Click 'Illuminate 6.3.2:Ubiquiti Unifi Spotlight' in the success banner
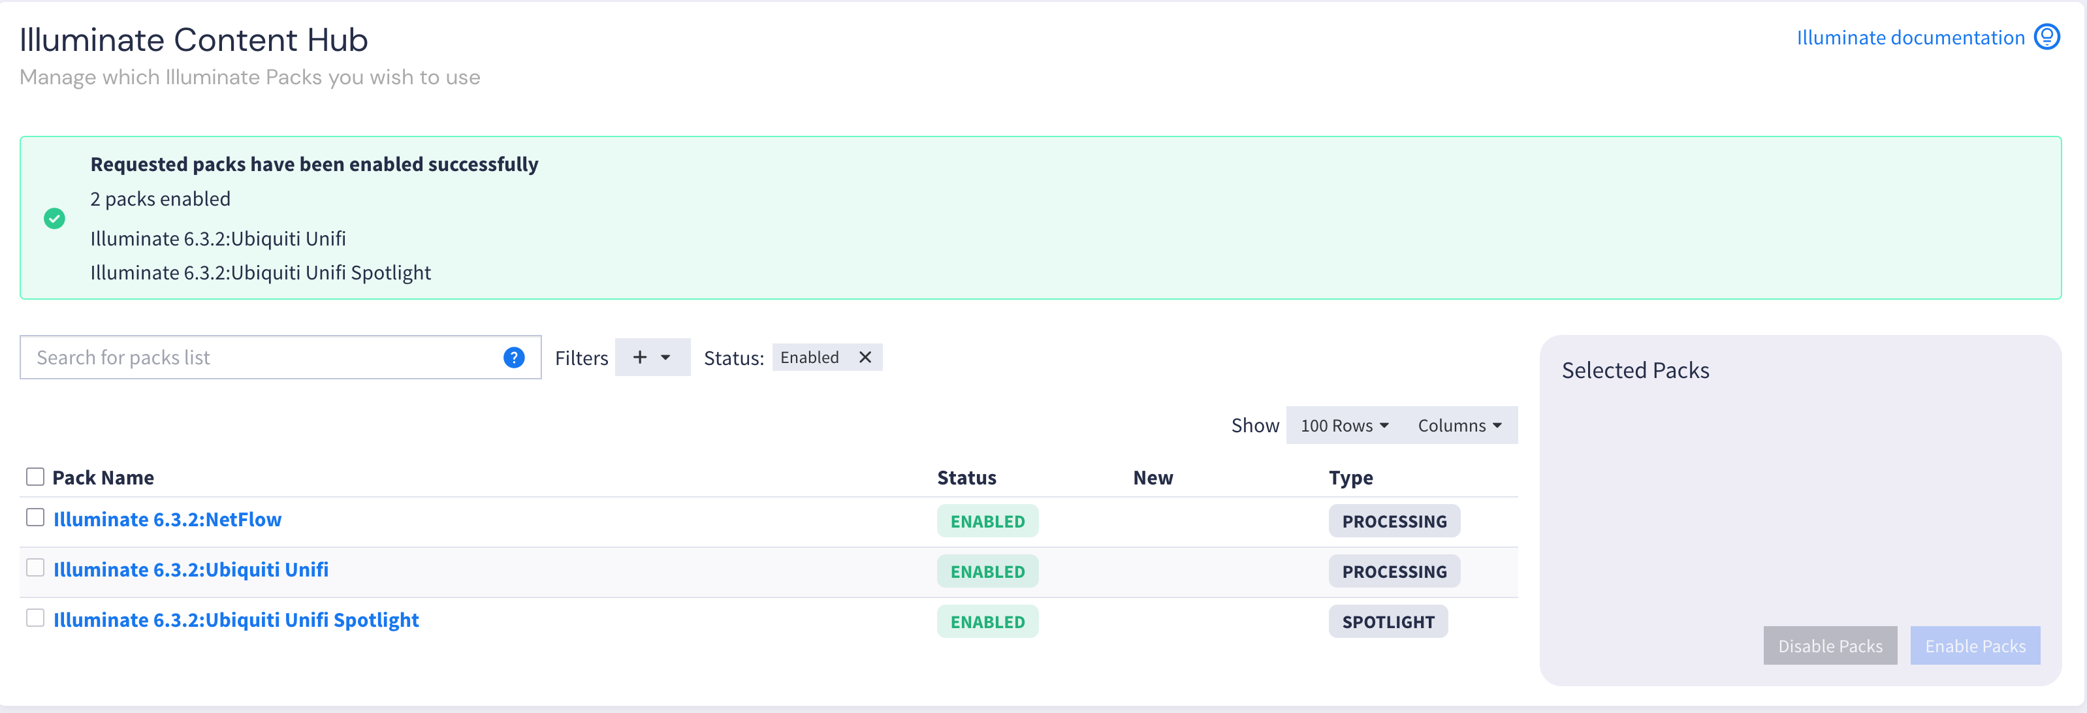The height and width of the screenshot is (713, 2087). (x=261, y=272)
